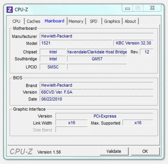Switch to the Graphics tab

coord(112,21)
